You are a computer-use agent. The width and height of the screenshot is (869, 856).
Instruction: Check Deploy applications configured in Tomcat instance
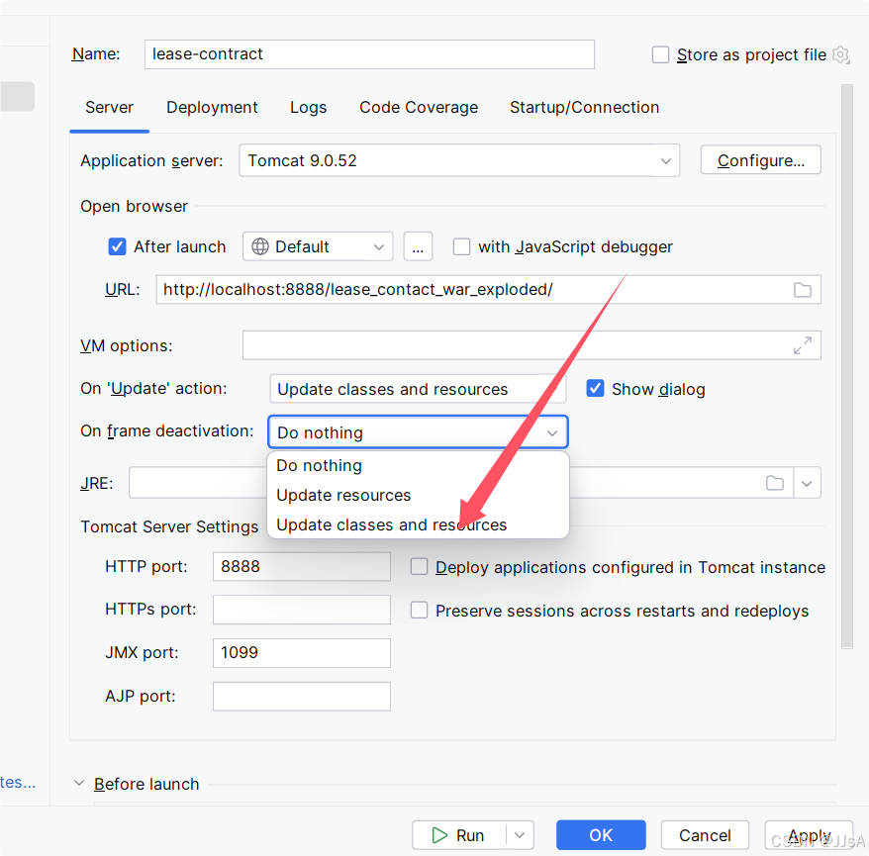click(x=419, y=567)
